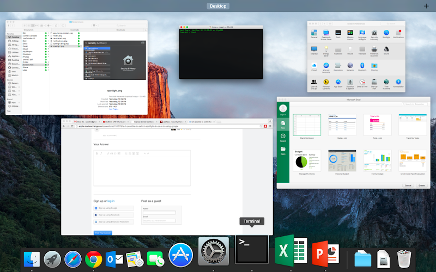
Task: Select the Desktop space label
Action: point(218,6)
